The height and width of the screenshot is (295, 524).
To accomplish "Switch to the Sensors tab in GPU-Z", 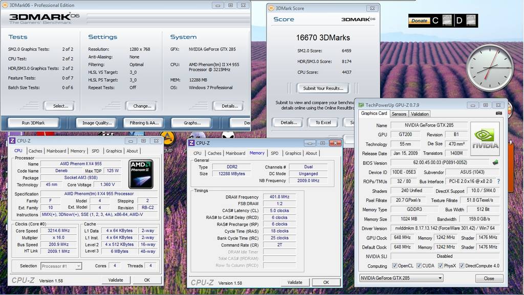I will click(x=399, y=114).
